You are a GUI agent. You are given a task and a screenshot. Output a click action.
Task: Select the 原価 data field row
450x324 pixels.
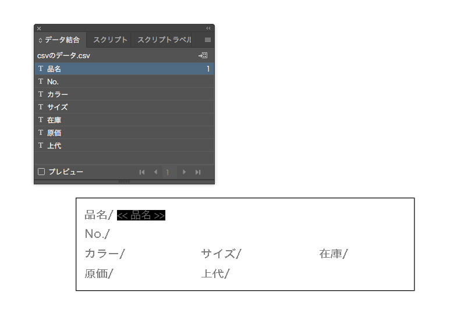coord(124,133)
